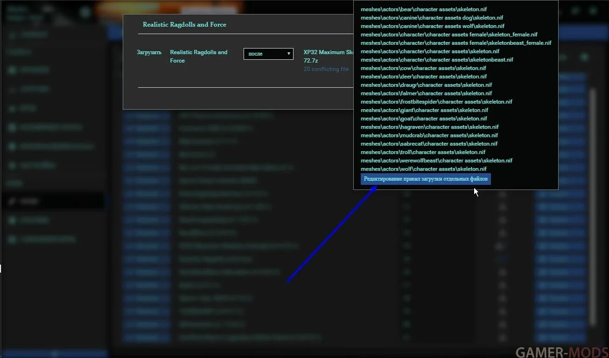Select the character assets female\skeleton_female.nif path
609x358 pixels.
(449, 35)
